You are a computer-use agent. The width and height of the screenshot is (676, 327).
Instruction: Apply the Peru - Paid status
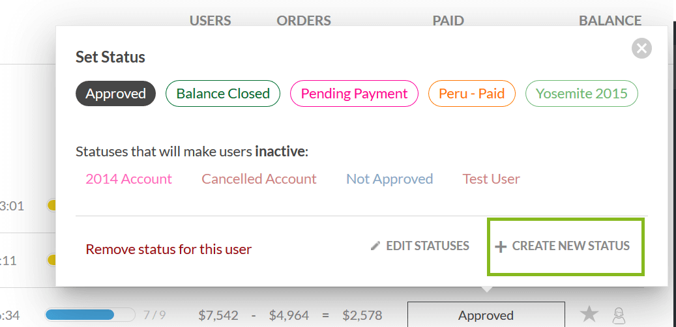[471, 94]
